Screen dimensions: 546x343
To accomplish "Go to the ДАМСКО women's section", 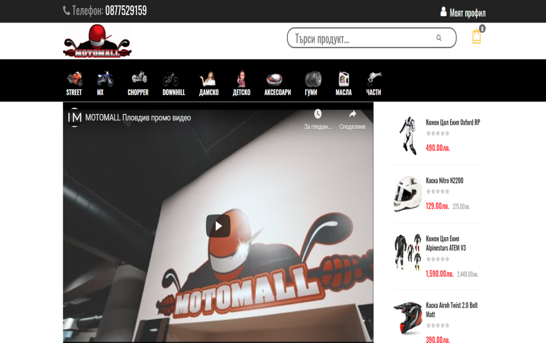I will pyautogui.click(x=208, y=83).
